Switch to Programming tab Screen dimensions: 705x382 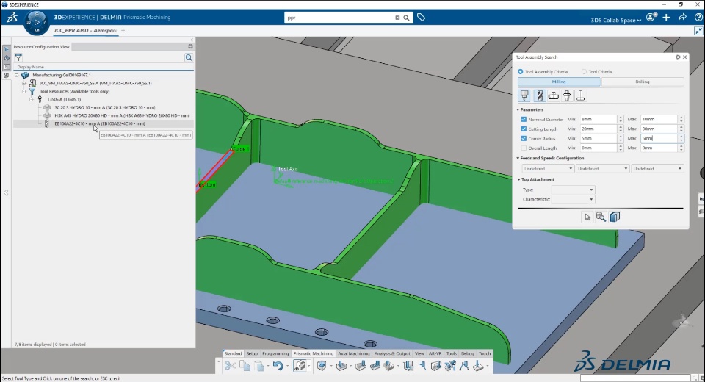click(x=275, y=353)
